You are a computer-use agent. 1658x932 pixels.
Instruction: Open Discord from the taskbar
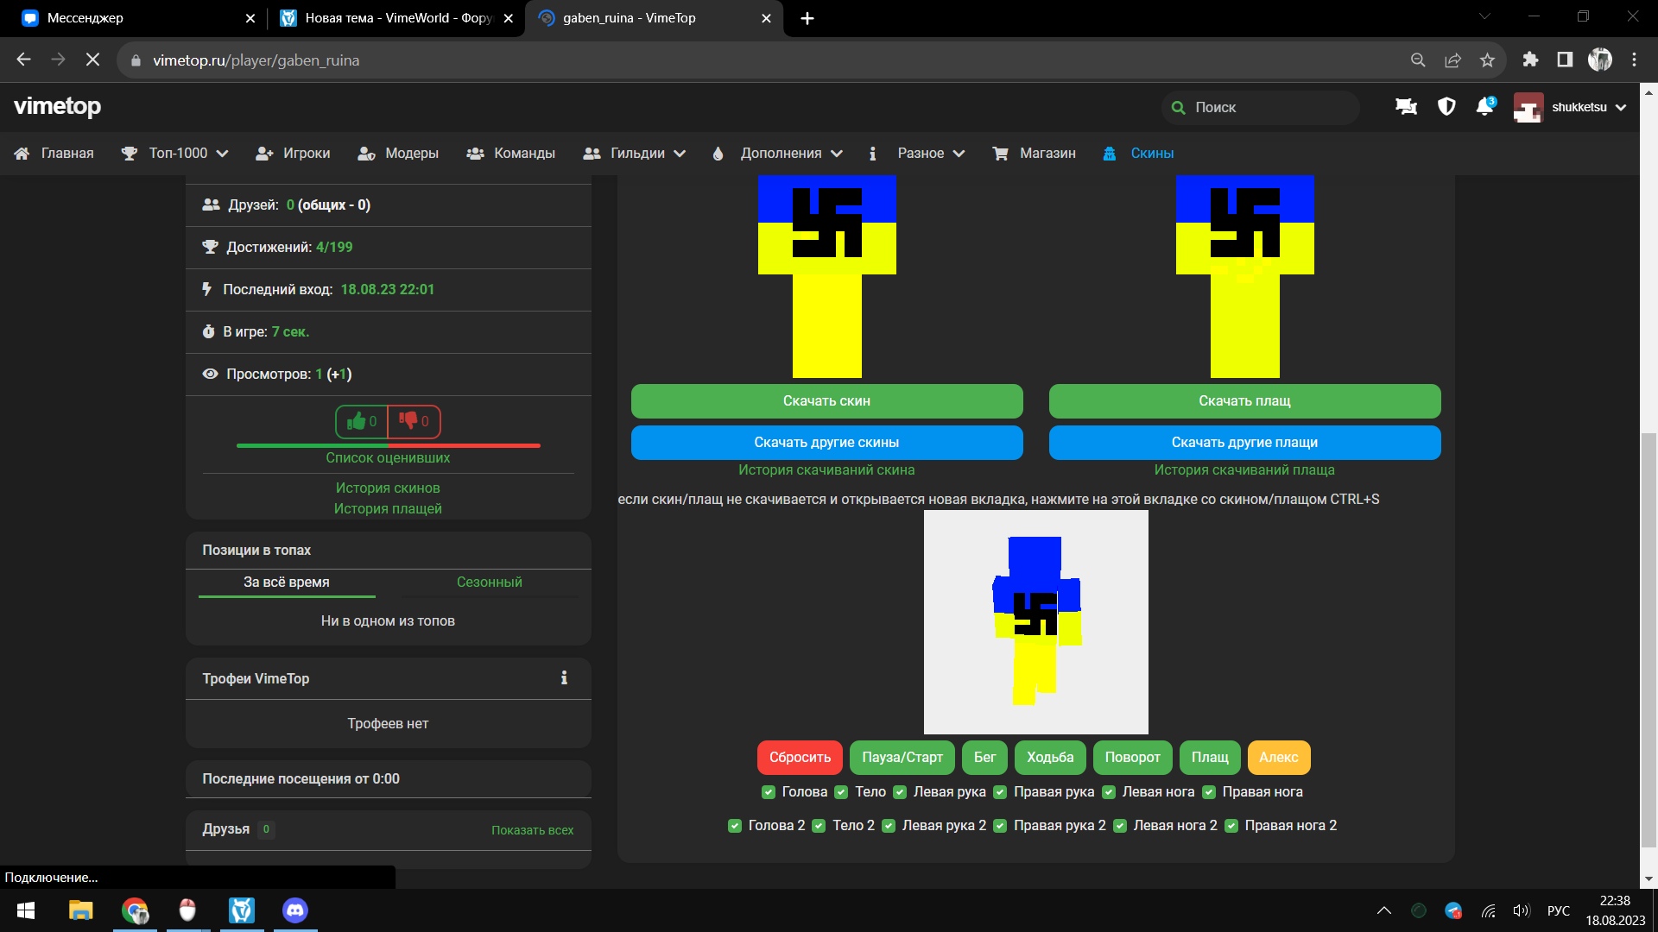point(295,910)
